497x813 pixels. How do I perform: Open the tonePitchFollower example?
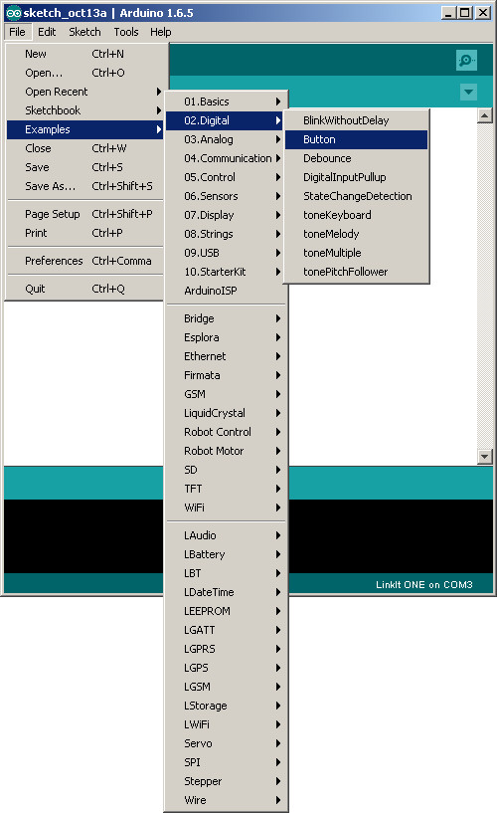356,273
